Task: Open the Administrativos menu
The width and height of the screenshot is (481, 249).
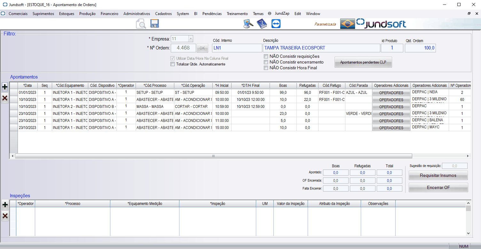Action: (x=137, y=14)
